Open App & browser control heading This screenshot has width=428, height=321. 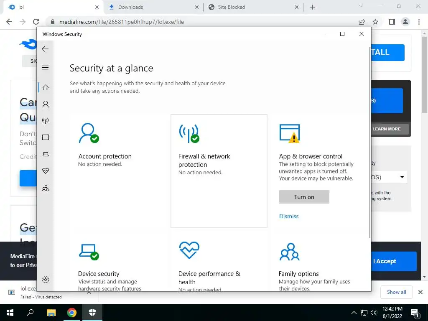(311, 156)
